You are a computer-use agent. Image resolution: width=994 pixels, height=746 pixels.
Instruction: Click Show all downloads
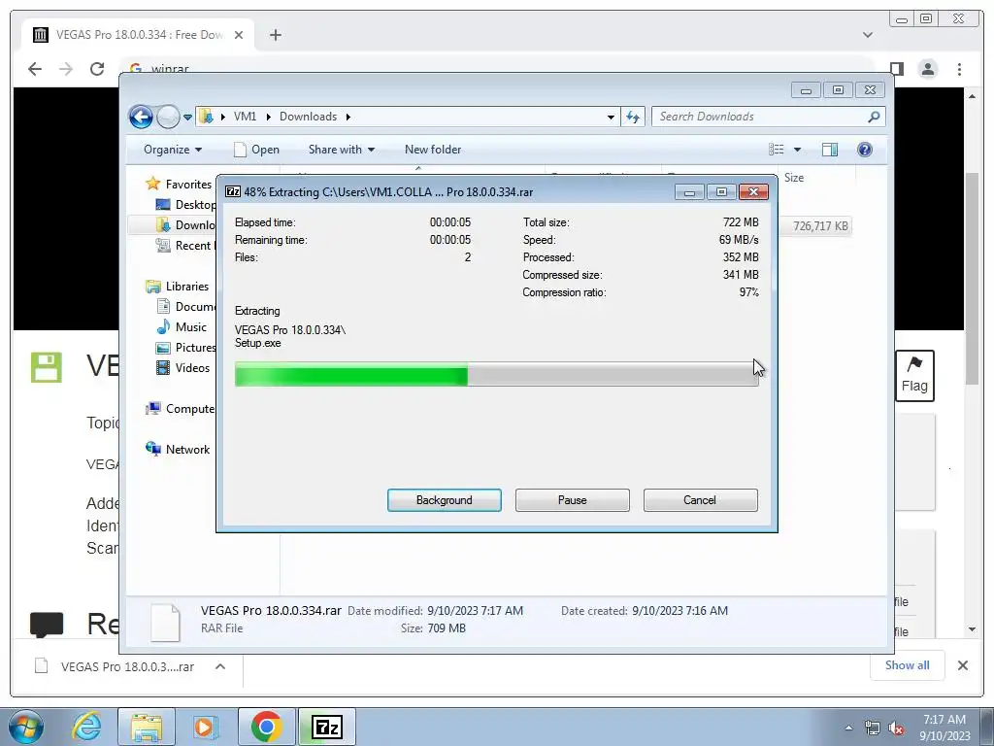point(908,664)
